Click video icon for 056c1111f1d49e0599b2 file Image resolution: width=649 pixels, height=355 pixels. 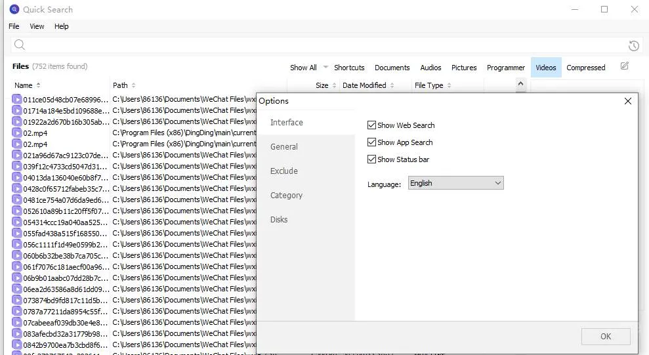16,245
